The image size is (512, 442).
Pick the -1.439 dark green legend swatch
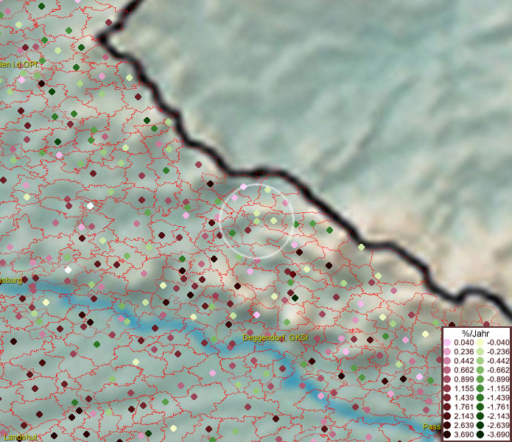pos(480,398)
